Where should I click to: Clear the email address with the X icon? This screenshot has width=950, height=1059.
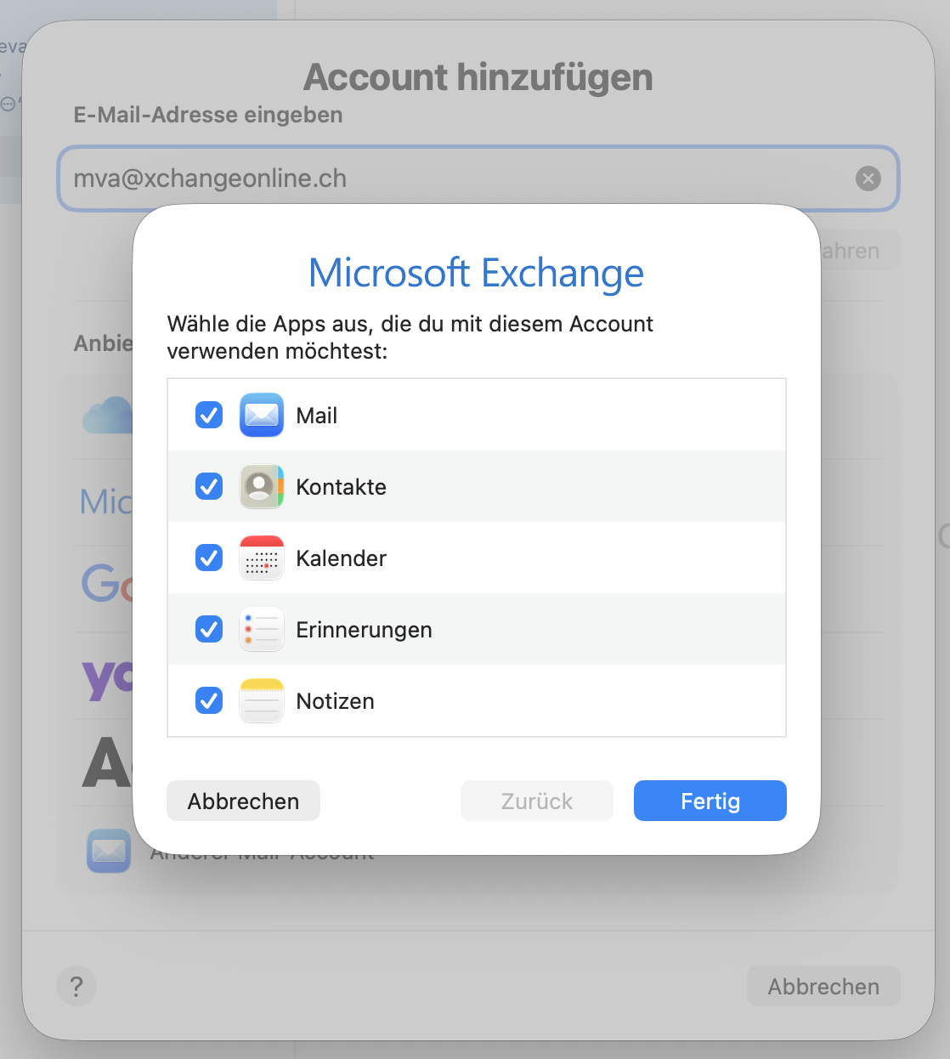pos(868,178)
